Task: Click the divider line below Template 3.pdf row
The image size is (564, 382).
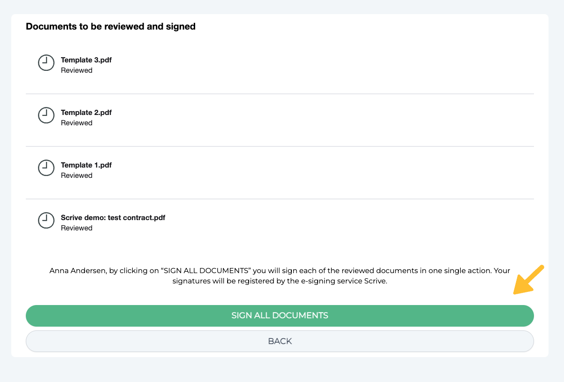Action: [280, 94]
